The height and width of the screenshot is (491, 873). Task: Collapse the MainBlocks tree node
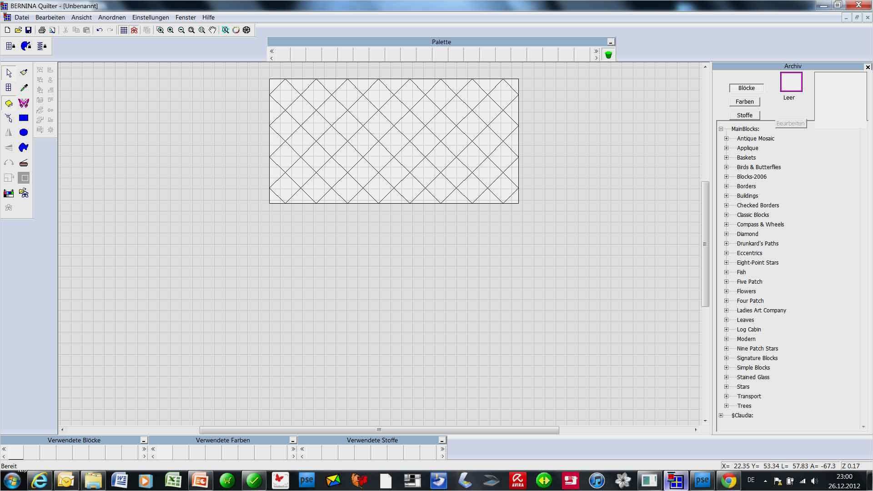721,129
